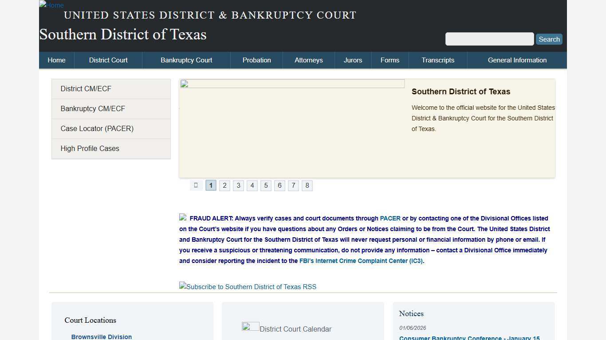Pause the homepage slideshow carousel
The image size is (606, 340).
pos(196,185)
